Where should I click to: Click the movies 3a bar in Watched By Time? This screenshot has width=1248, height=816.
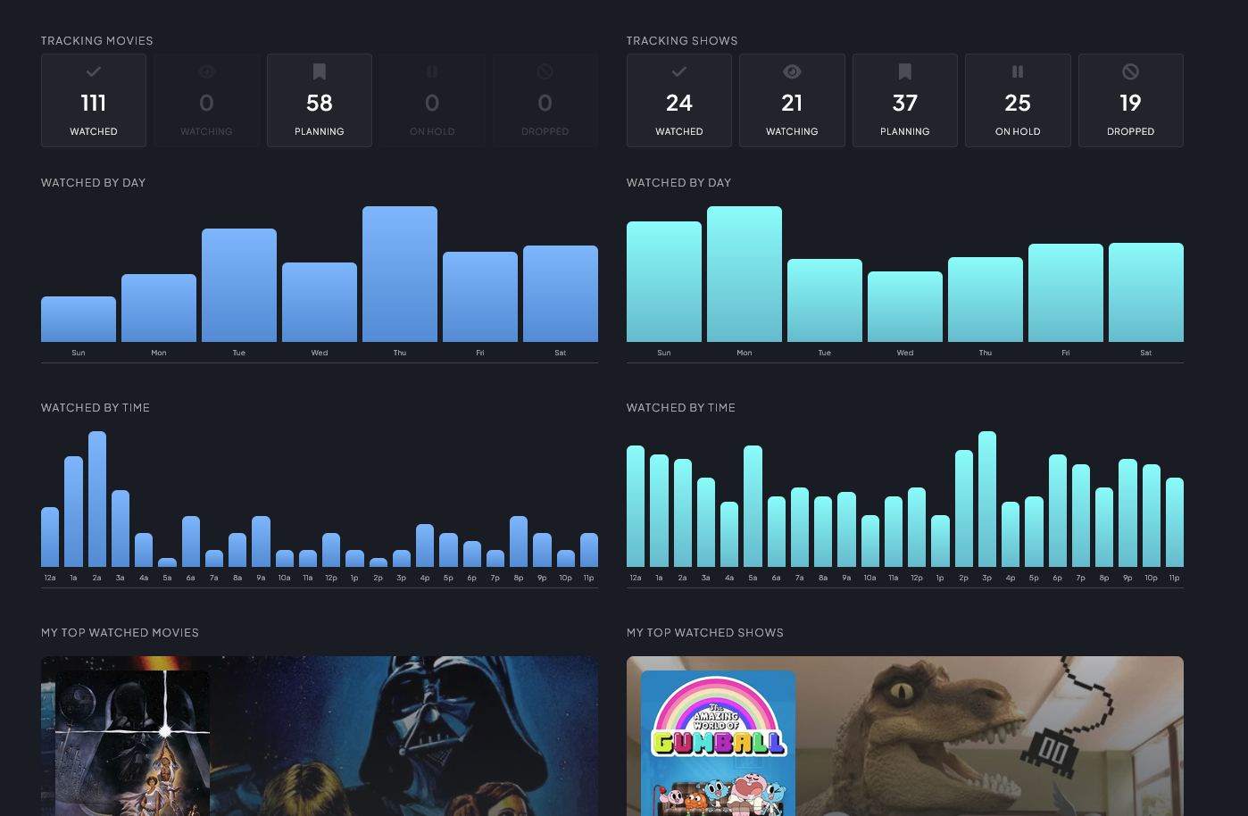pyautogui.click(x=121, y=529)
